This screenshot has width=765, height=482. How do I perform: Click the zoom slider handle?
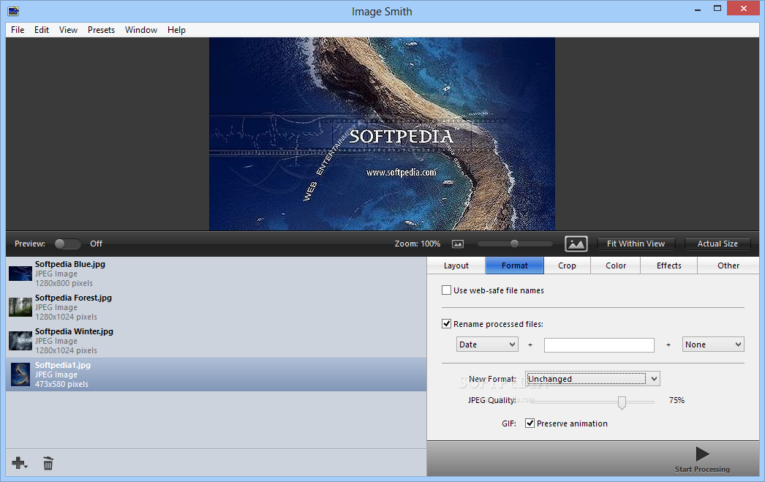coord(514,244)
